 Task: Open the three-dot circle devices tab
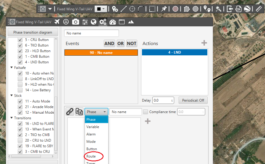(66, 22)
